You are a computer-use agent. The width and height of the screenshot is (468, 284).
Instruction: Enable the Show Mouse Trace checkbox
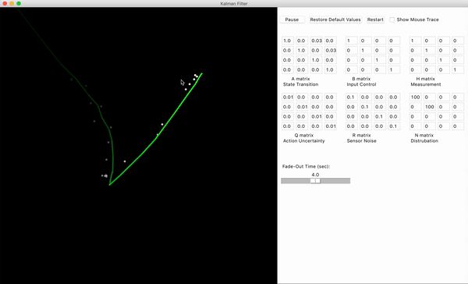tap(392, 20)
